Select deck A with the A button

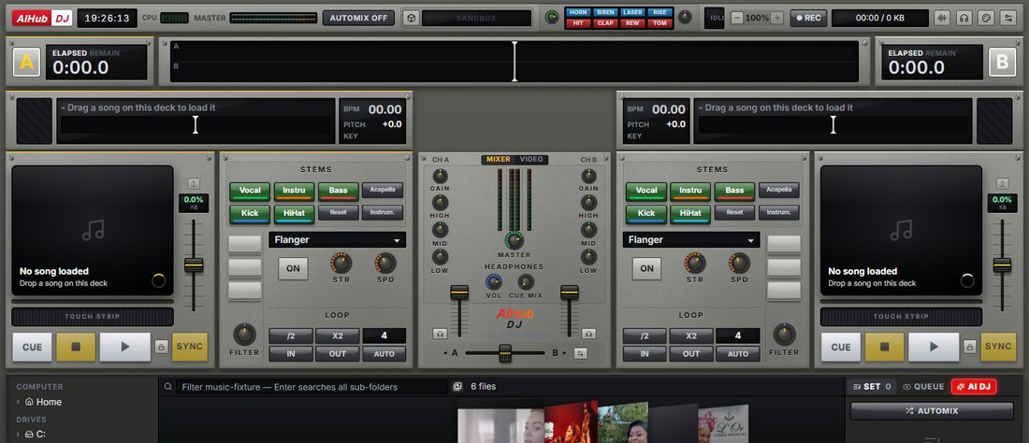(27, 63)
